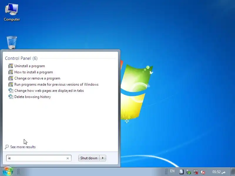The image size is (235, 176).
Task: Open the taskbar clock showing 01:52
Action: (x=219, y=172)
